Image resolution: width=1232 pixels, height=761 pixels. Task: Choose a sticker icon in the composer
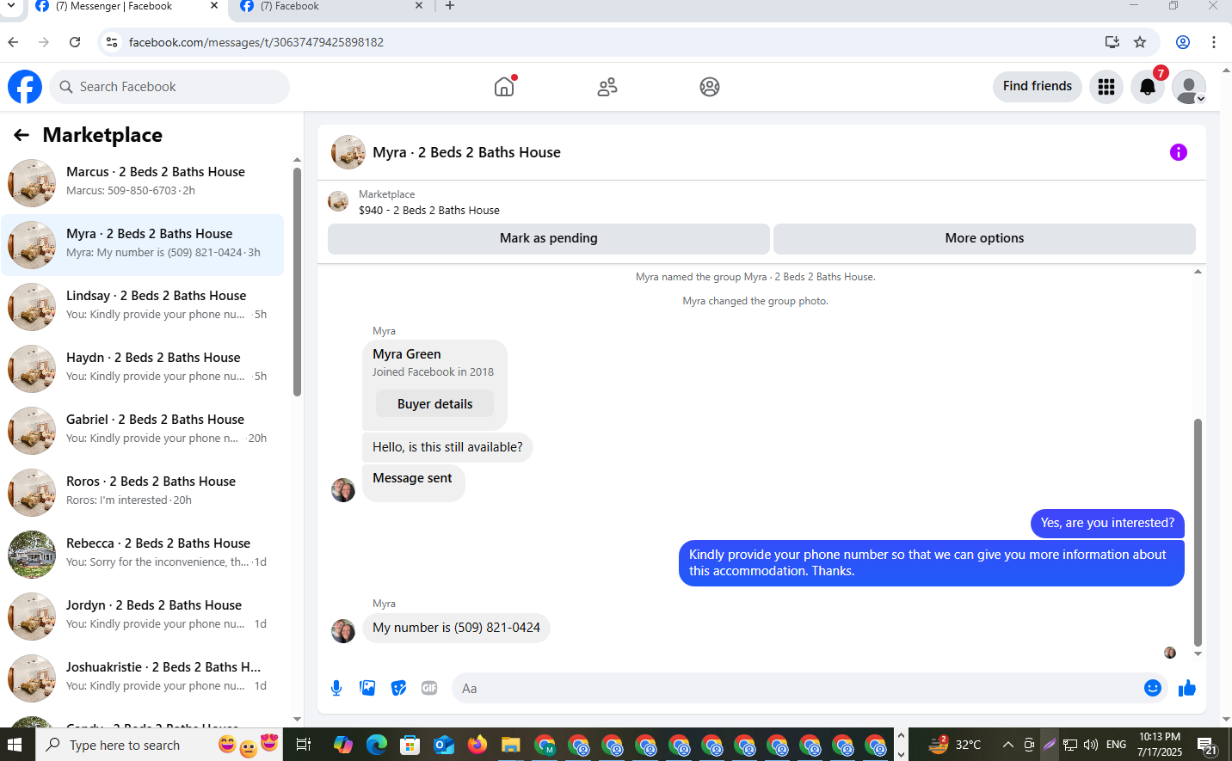point(398,688)
